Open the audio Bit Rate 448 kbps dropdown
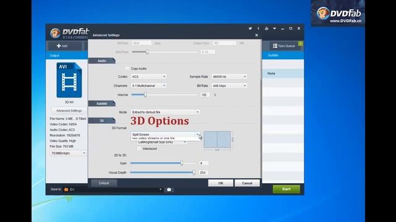Viewport: 396px width, 222px height. pos(230,86)
